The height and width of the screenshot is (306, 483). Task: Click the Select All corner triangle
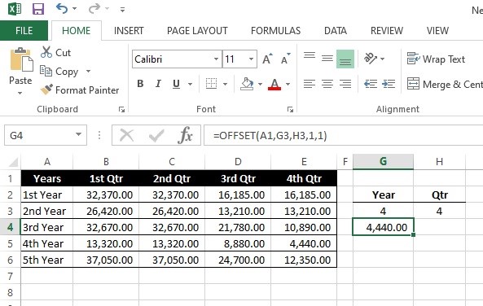pyautogui.click(x=13, y=162)
